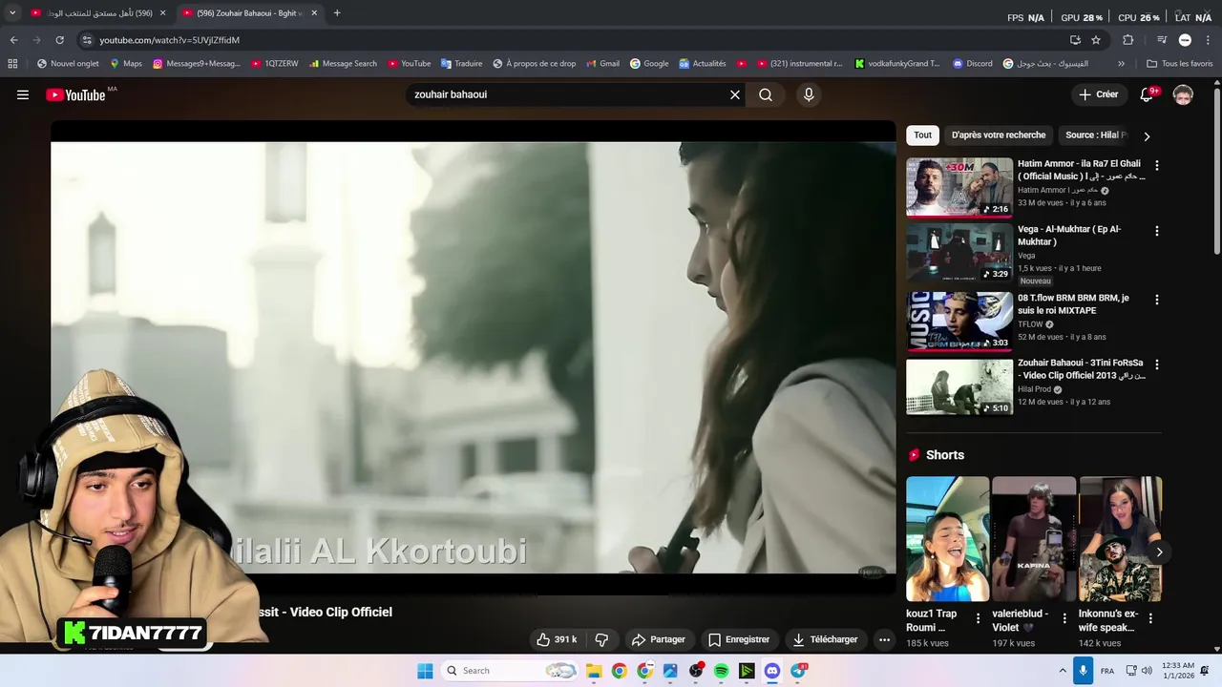
Task: Open Hatim Ammor ila Ra7 El Ghali thumbnail
Action: [x=959, y=188]
